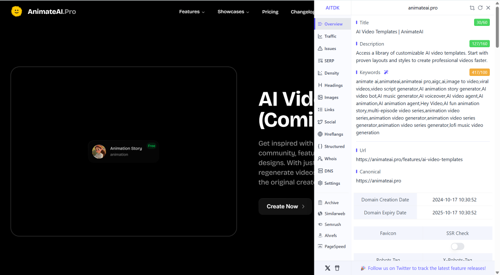500x275 pixels.
Task: Click the Hreflangs globe icon
Action: click(x=320, y=134)
